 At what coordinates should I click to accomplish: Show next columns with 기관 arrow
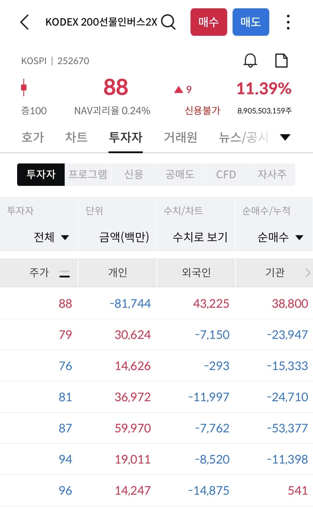(308, 273)
